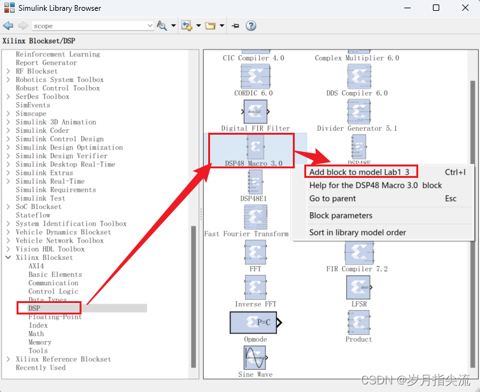Select Floating-Point library in tree

(x=55, y=317)
